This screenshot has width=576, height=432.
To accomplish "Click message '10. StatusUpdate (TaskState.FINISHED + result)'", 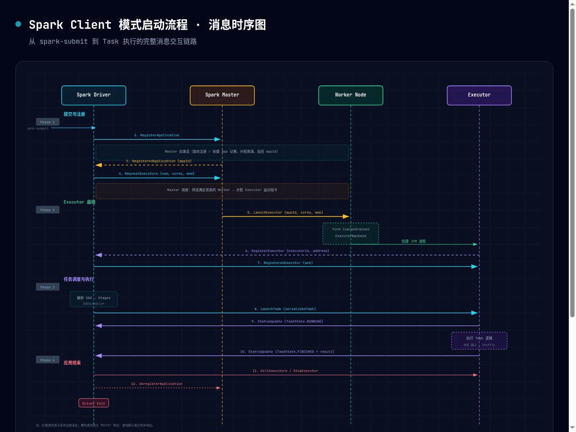I will pyautogui.click(x=287, y=351).
